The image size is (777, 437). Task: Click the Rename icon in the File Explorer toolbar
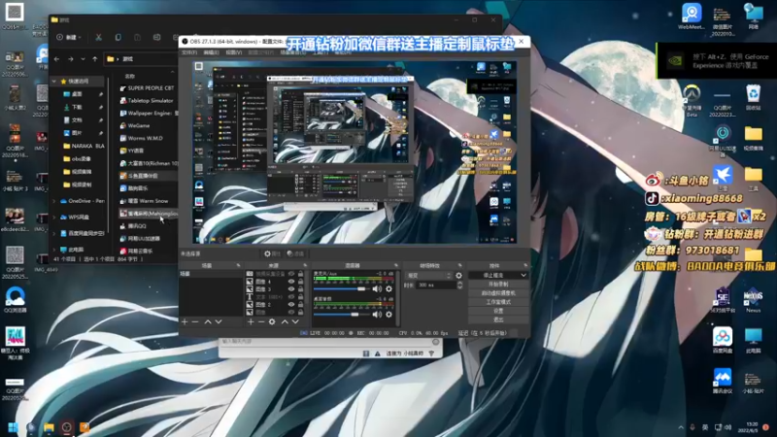pos(156,37)
